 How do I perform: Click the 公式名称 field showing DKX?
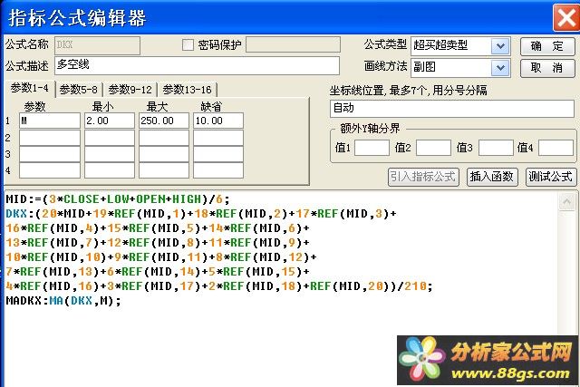click(x=97, y=45)
